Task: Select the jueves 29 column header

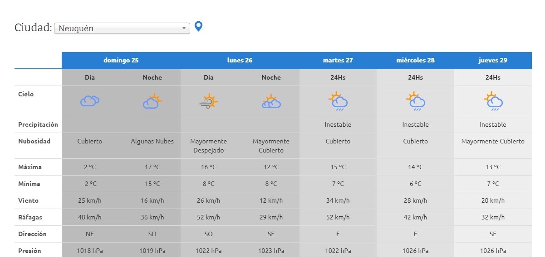Action: point(493,60)
